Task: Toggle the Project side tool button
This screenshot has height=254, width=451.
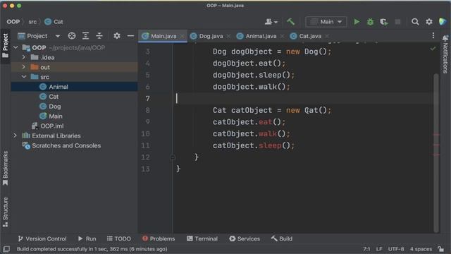Action: pos(6,45)
